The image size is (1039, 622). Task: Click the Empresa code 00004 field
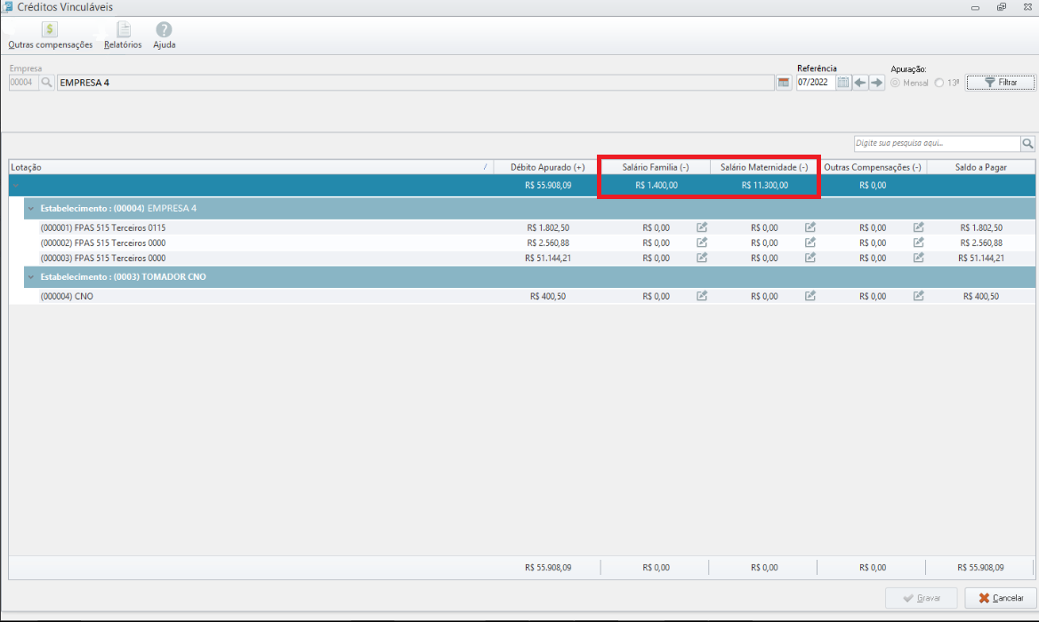[23, 83]
